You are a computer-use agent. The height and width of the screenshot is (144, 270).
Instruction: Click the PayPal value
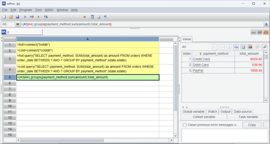[x=198, y=70]
